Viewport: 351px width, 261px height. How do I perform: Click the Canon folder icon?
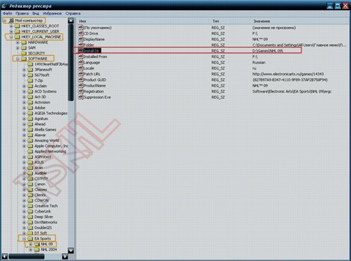pos(30,184)
